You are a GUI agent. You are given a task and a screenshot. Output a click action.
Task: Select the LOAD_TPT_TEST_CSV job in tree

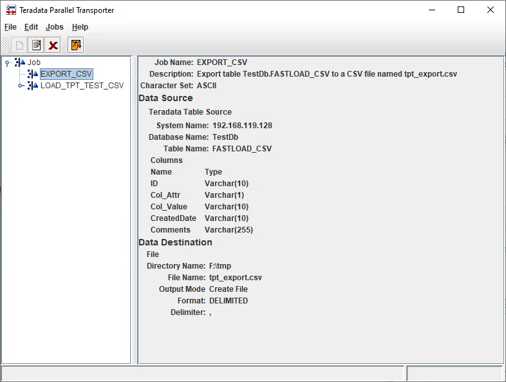[x=82, y=86]
